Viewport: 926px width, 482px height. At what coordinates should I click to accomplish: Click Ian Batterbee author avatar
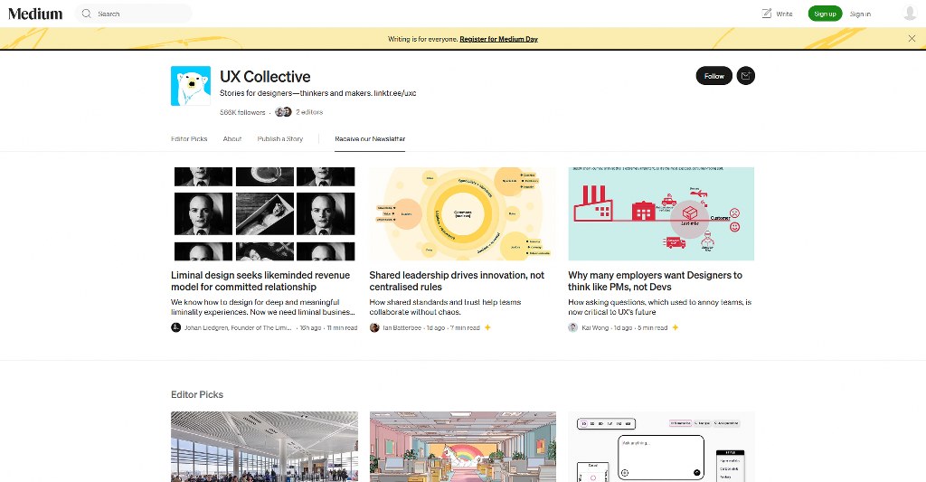click(374, 327)
